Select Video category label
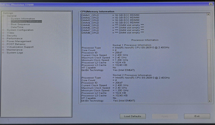Viewport: 215px width, 125px height. [10, 33]
